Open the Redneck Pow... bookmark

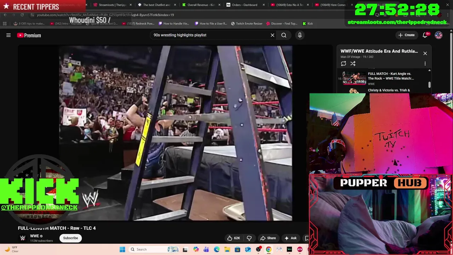138,23
